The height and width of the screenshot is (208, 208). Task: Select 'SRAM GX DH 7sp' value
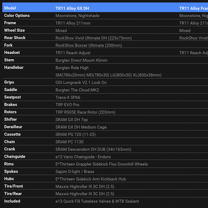tap(72, 120)
